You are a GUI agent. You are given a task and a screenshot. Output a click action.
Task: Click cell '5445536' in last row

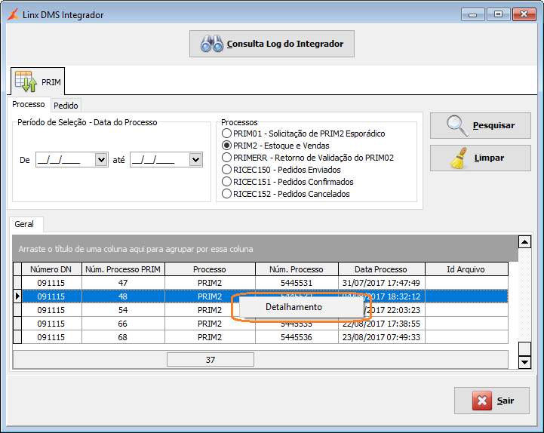pyautogui.click(x=297, y=337)
